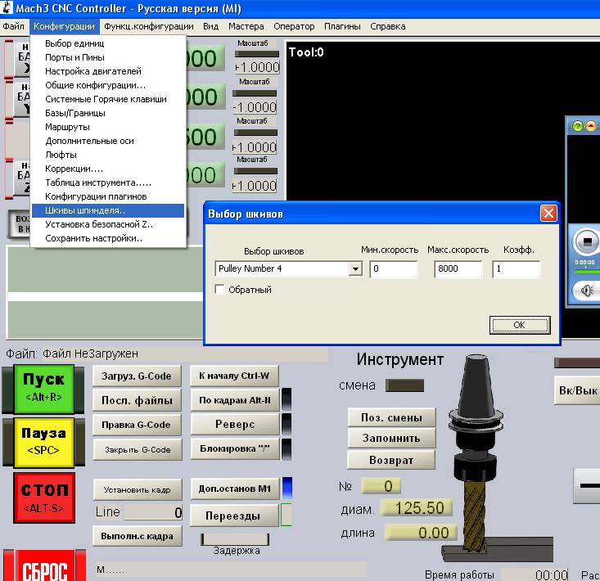Viewport: 600px width, 581px height.
Task: Open the Pulley Number 4 dropdown
Action: tap(355, 268)
